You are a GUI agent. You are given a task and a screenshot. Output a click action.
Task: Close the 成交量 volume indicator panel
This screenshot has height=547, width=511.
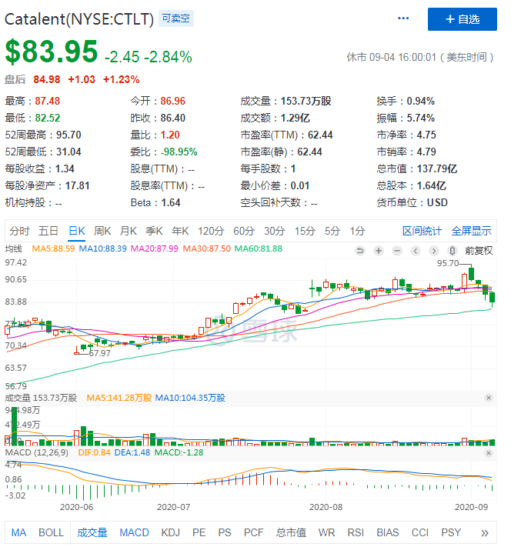489,398
